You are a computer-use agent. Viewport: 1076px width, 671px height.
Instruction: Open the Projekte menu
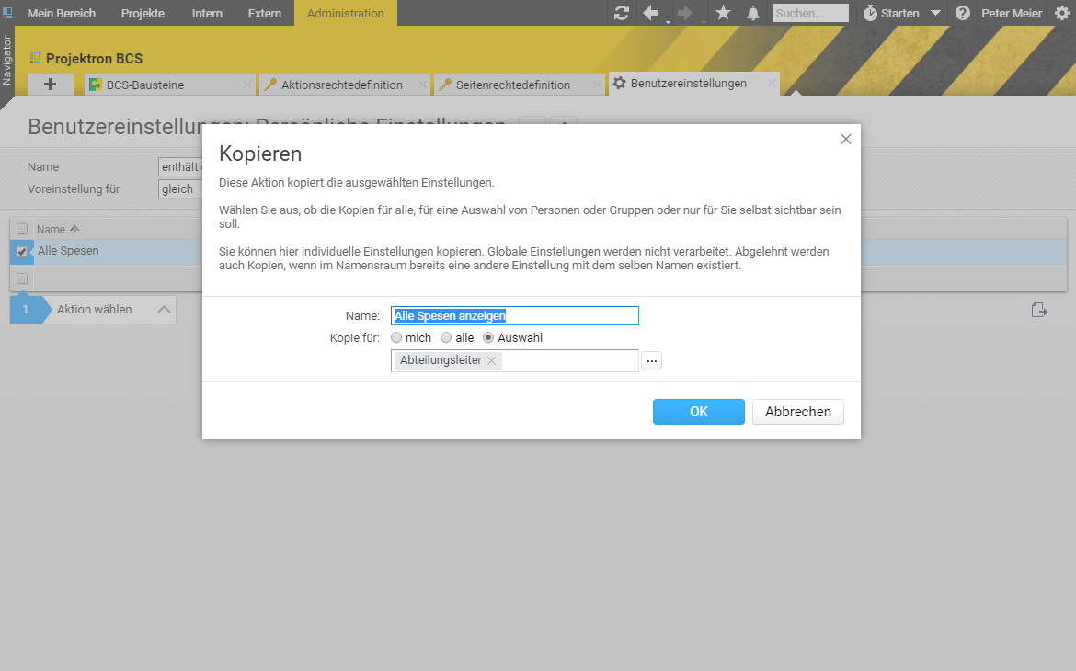click(143, 13)
